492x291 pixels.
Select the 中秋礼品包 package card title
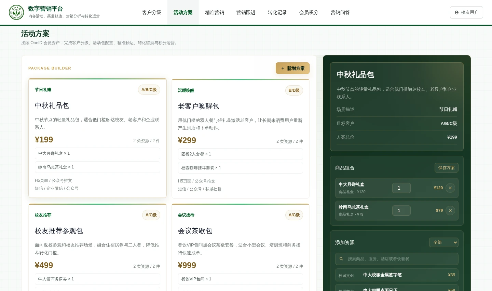pos(52,105)
